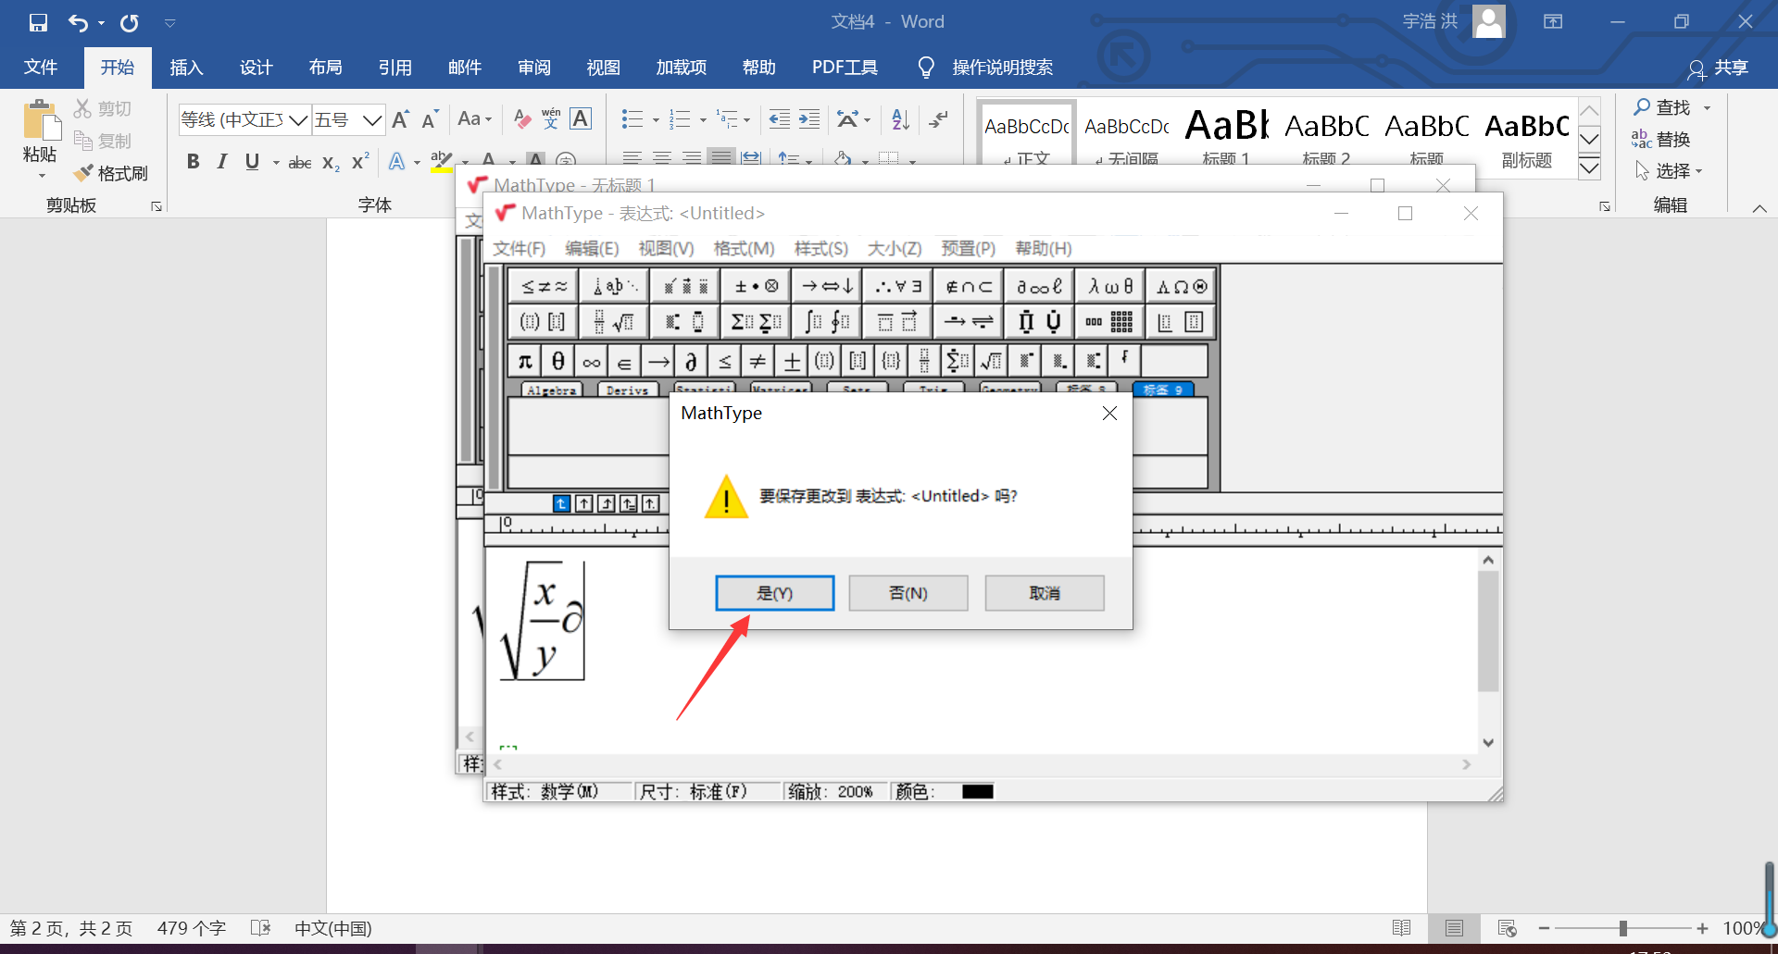Image resolution: width=1778 pixels, height=954 pixels.
Task: Sort paragraphs with A-Z sort icon
Action: pos(900,118)
